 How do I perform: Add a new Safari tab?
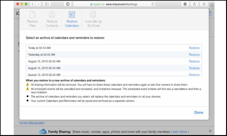212,6
